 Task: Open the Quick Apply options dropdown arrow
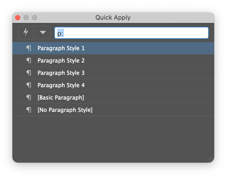(x=43, y=33)
